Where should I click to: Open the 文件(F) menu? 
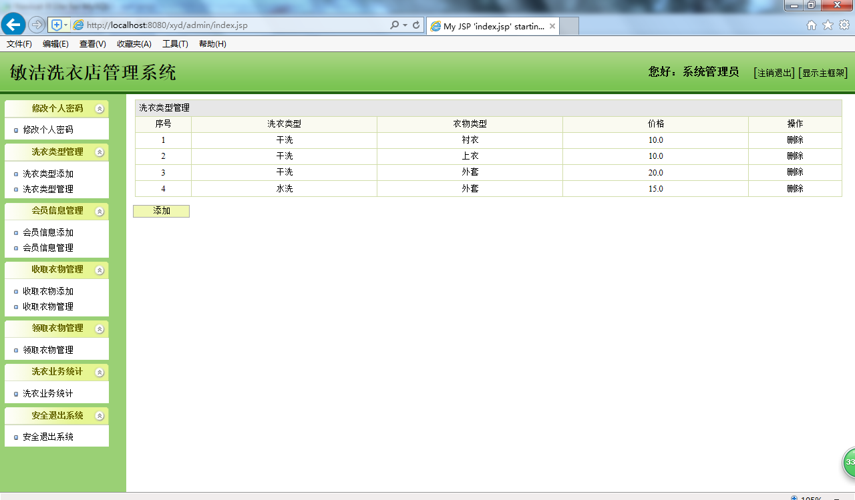[x=19, y=44]
